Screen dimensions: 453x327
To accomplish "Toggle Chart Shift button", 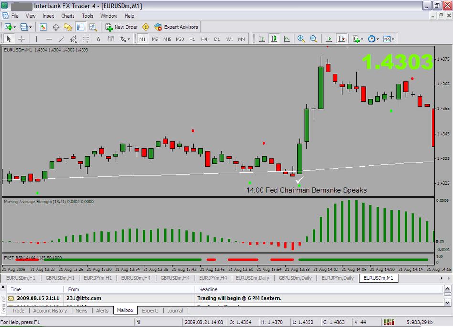I will pos(341,39).
